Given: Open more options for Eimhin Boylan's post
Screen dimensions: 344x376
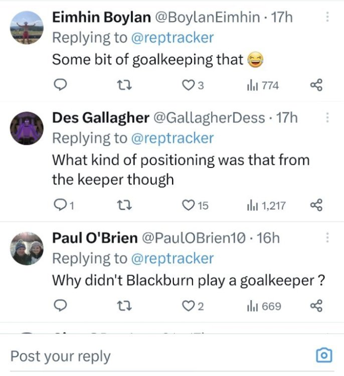Looking at the screenshot, I should point(327,17).
